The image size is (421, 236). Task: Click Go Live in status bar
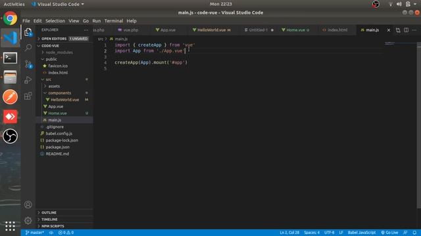pos(389,233)
